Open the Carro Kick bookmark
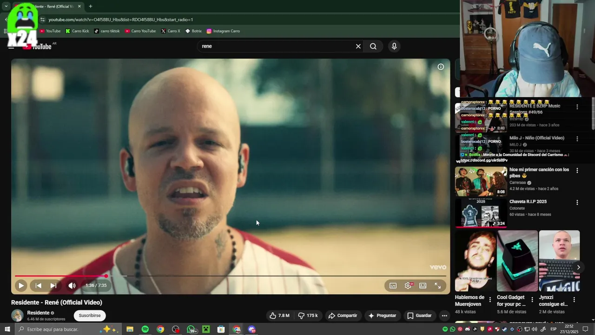 tap(77, 31)
